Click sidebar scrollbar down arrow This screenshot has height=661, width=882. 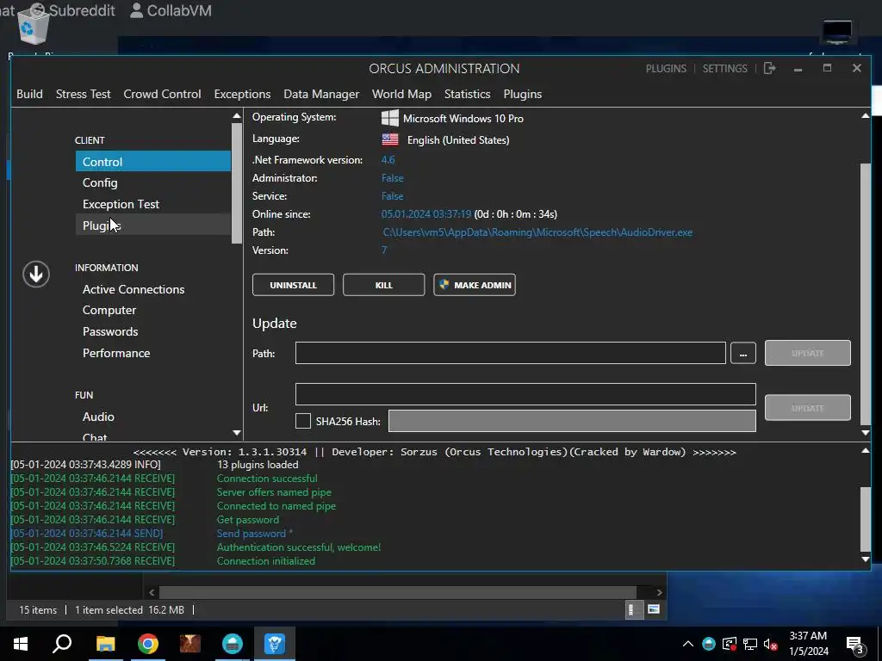coord(237,433)
